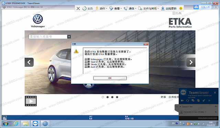This screenshot has width=220, height=128.
Task: Open the 文件与其他 (Files & Extras) menu
Action: coord(148,9)
